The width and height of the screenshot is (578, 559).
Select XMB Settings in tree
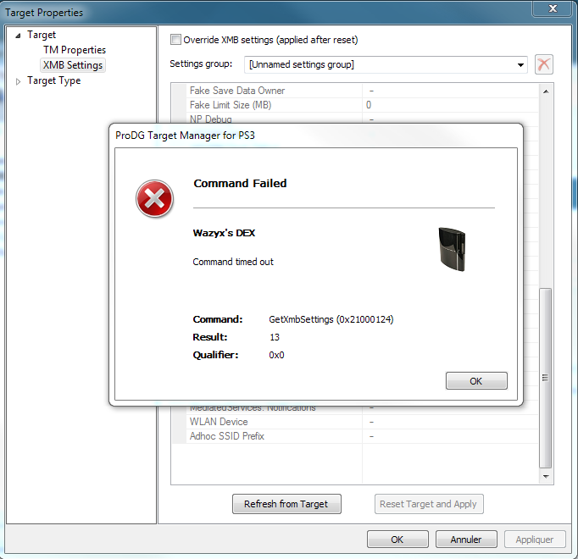[x=73, y=65]
